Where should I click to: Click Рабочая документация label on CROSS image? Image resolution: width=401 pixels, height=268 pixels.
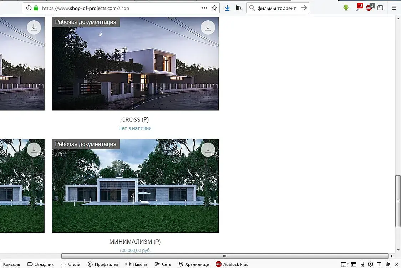86,22
